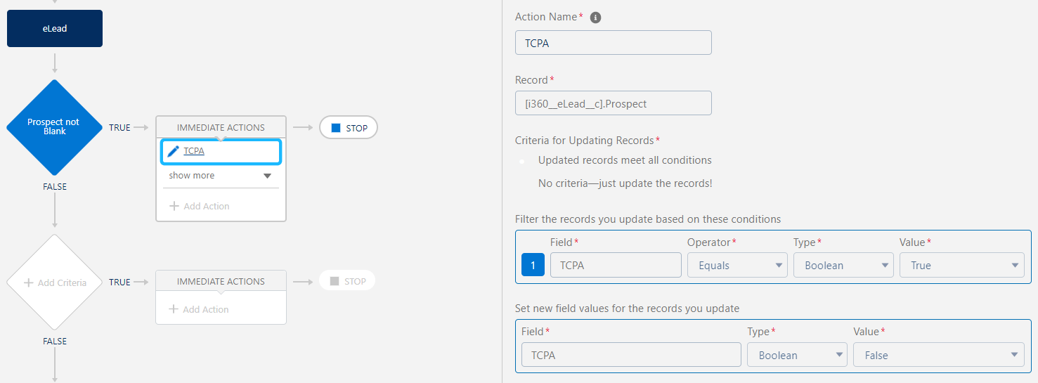Screen dimensions: 1038x383
Task: Click 'Filter the records you update' heading
Action: [648, 219]
